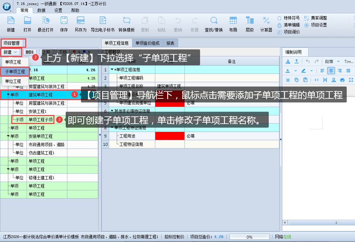Open the 最近打开 recent files icon
355x242 pixels.
tap(45, 21)
